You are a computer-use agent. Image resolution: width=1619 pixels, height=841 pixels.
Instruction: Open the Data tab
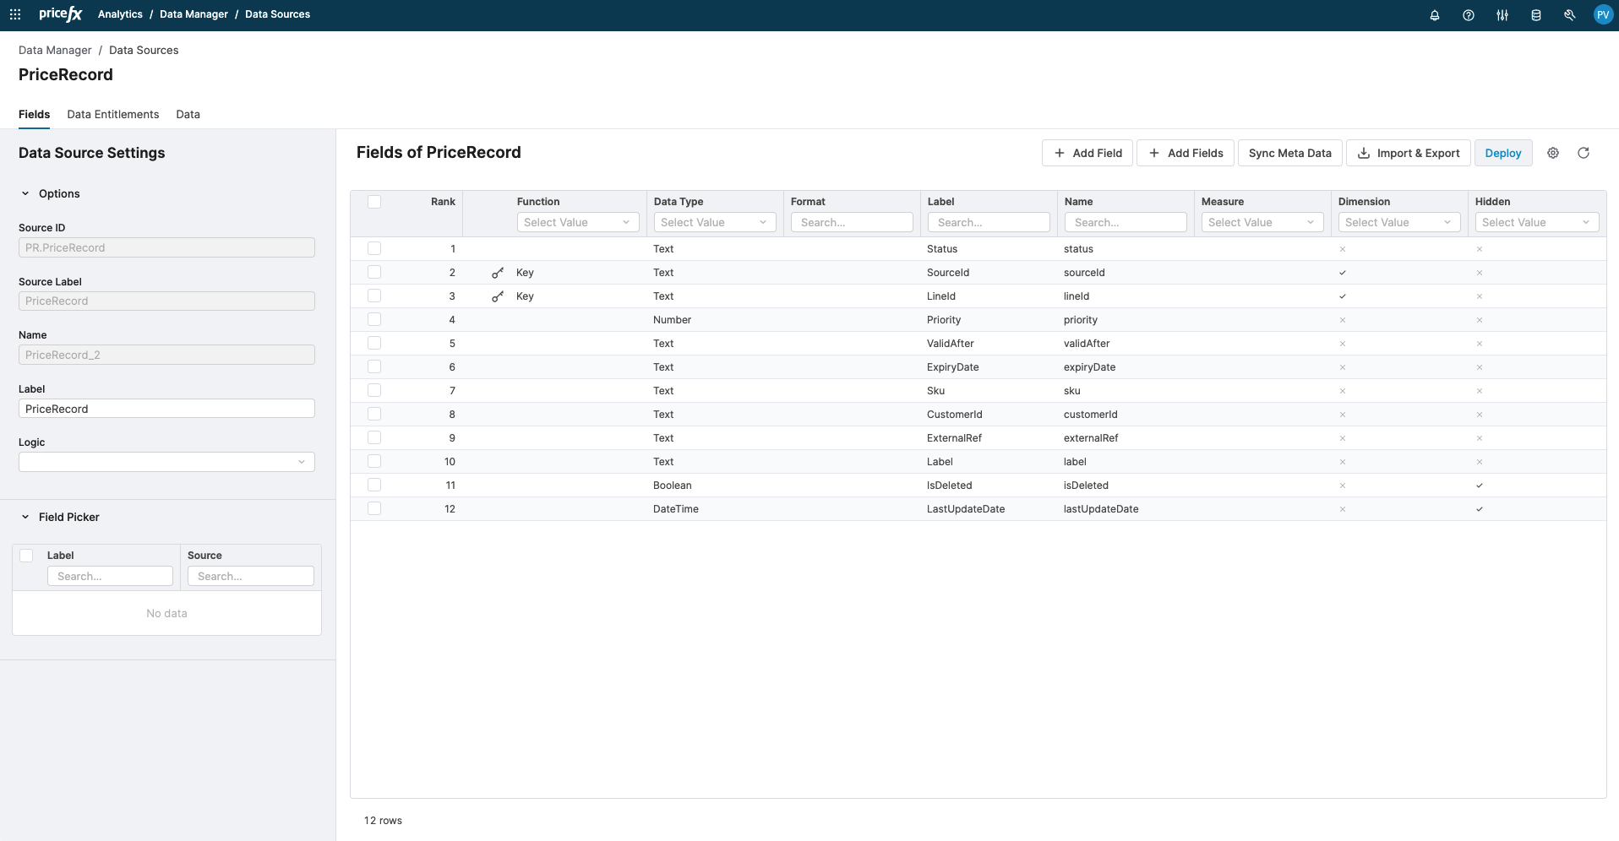188,114
